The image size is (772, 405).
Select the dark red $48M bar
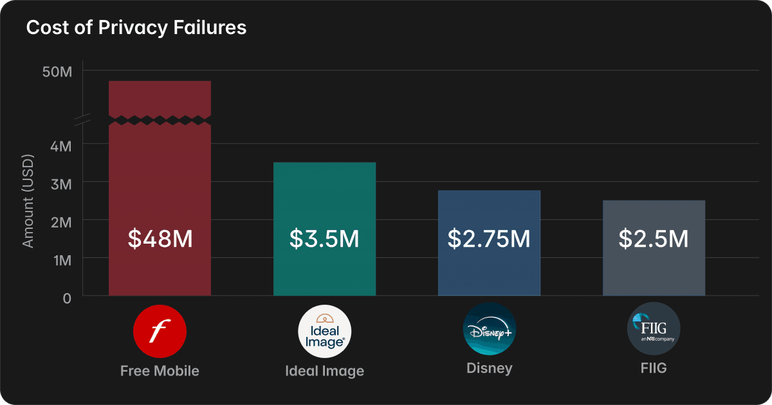160,188
